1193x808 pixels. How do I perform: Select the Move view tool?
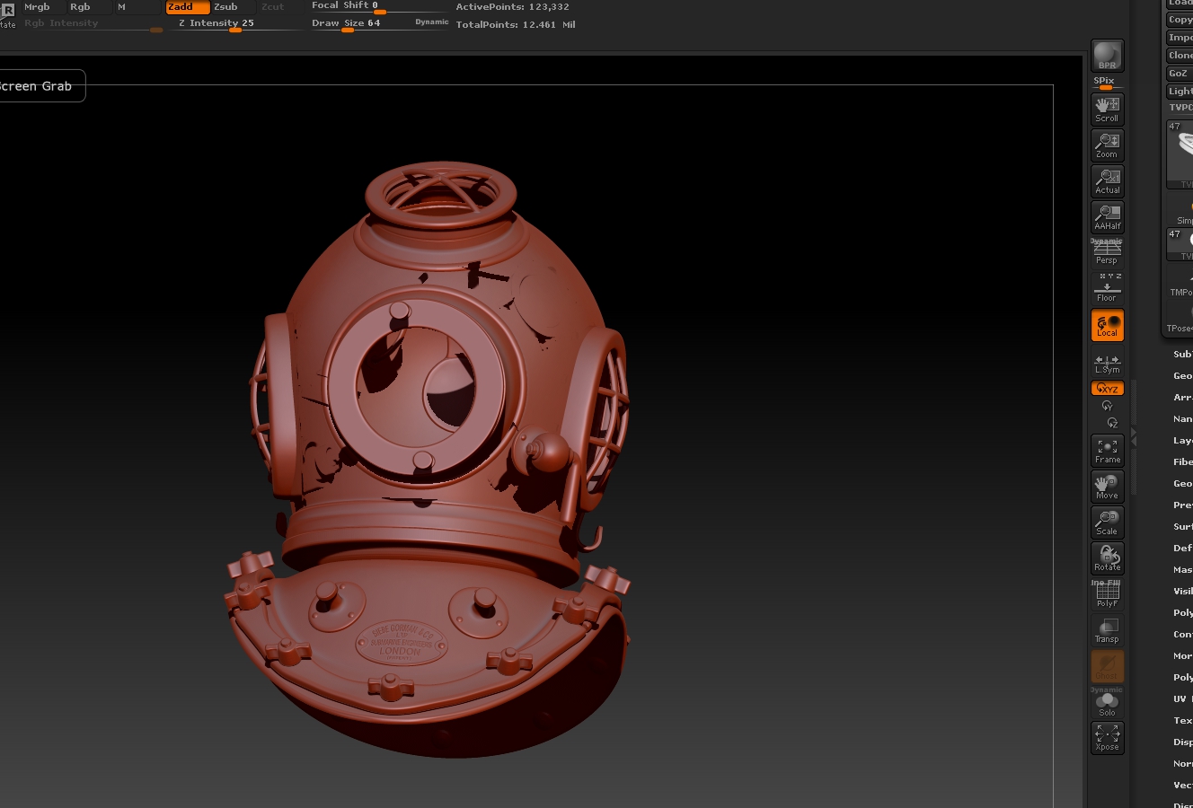tap(1107, 487)
